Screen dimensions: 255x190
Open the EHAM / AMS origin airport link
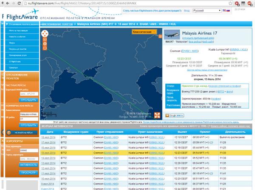point(190,51)
